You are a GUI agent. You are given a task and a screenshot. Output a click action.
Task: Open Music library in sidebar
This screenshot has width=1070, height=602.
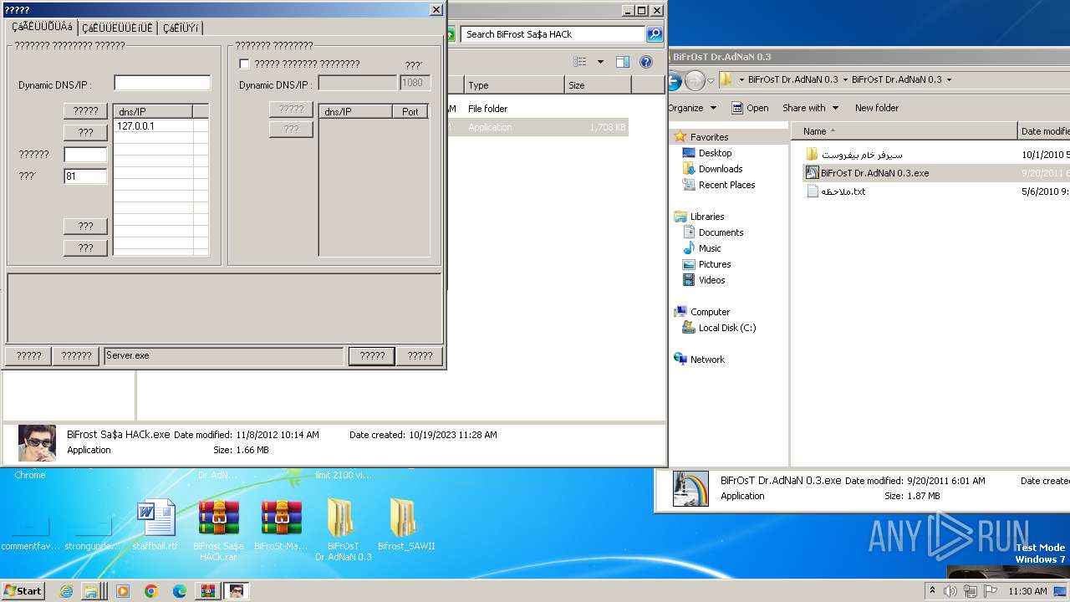pyautogui.click(x=710, y=248)
